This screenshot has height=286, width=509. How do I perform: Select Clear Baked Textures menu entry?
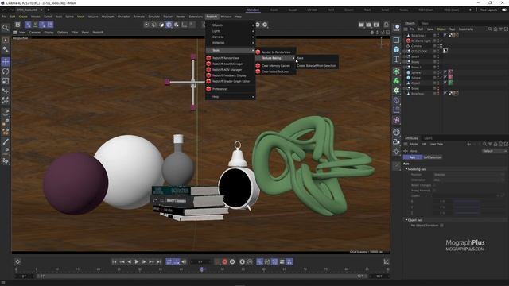[x=275, y=71]
